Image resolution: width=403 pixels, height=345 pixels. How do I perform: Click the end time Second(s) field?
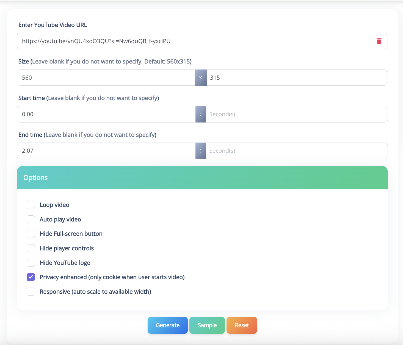pos(297,151)
